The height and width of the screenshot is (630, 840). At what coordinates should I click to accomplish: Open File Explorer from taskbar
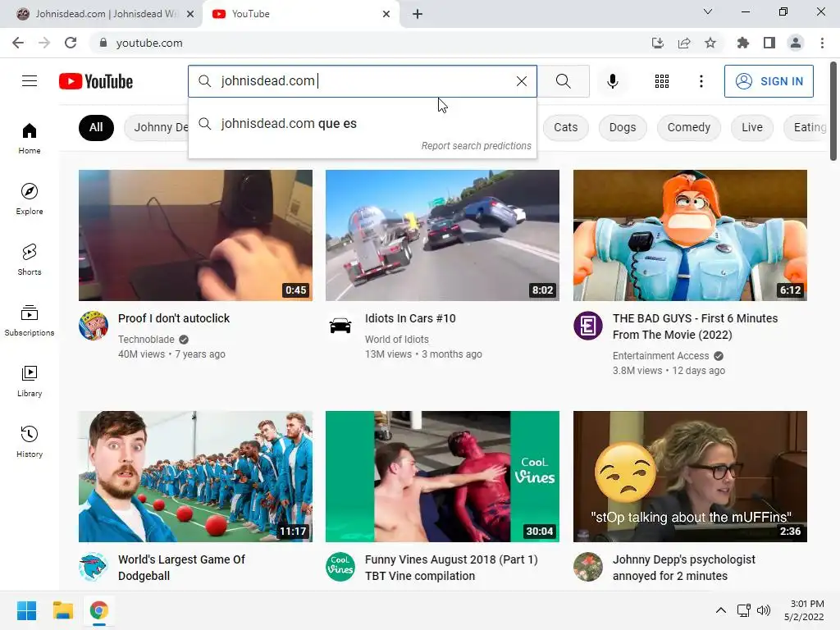click(x=62, y=610)
